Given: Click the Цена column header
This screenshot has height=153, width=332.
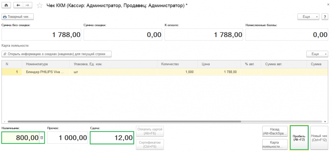Looking at the screenshot, I should coord(219,64).
